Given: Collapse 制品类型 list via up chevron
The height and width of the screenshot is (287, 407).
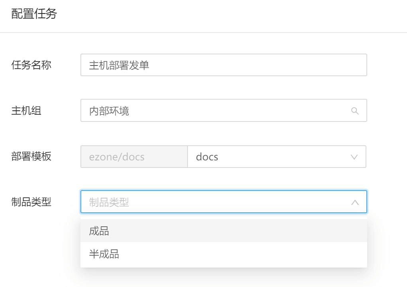Looking at the screenshot, I should tap(354, 202).
